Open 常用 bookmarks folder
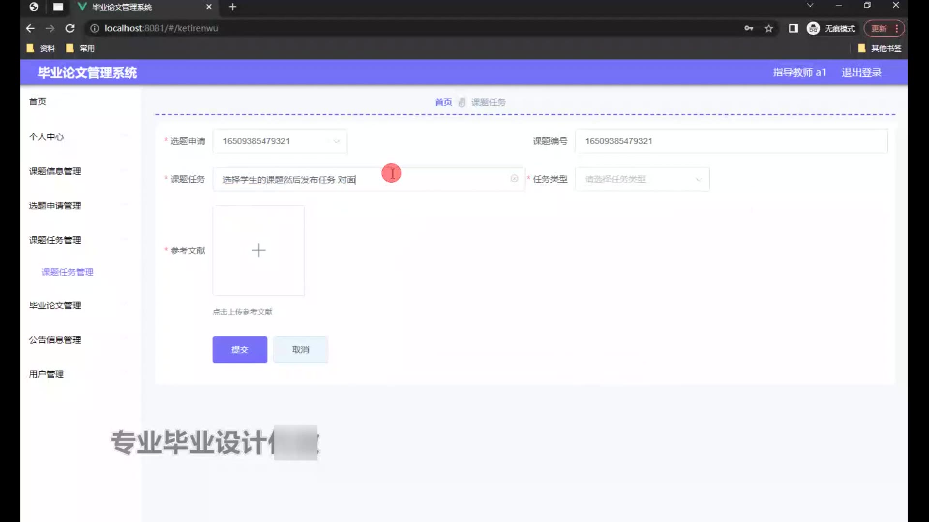The image size is (929, 522). (x=80, y=48)
